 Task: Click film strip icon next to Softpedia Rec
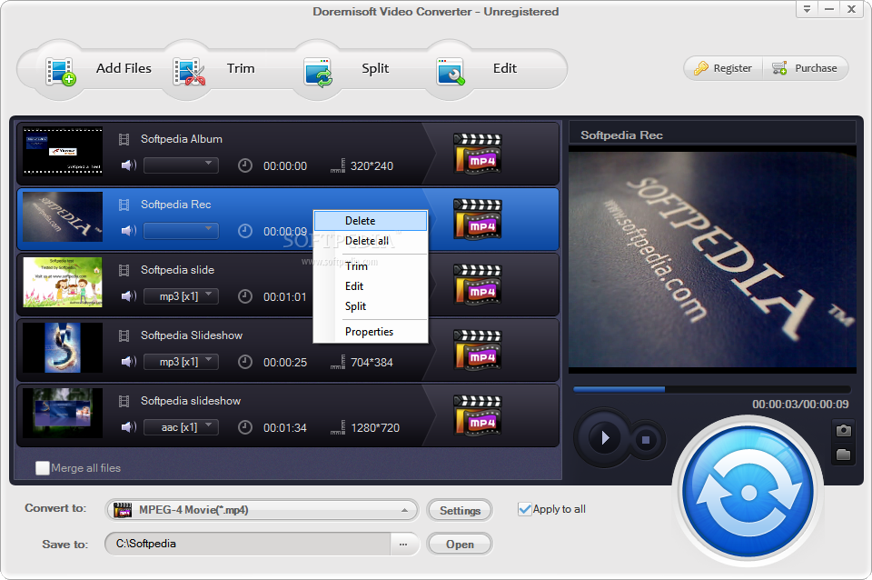click(x=124, y=205)
